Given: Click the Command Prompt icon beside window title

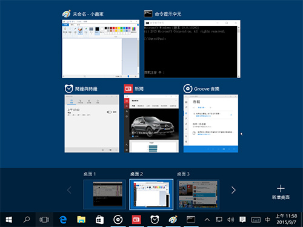Looking at the screenshot, I should click(x=148, y=14).
